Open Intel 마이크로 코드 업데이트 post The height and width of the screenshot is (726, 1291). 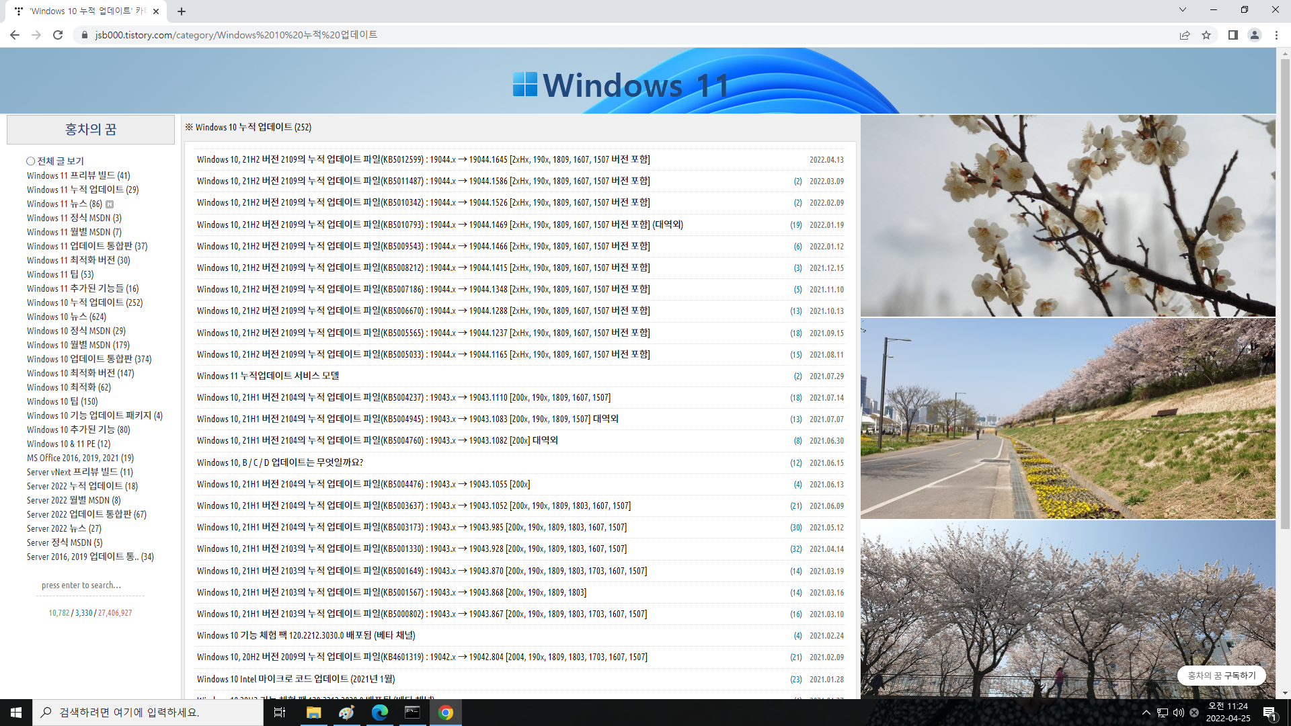[296, 680]
